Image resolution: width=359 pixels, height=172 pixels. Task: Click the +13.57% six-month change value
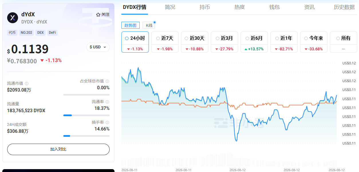point(254,49)
